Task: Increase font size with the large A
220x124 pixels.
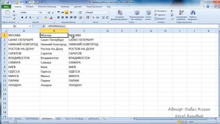Action: 49,12
